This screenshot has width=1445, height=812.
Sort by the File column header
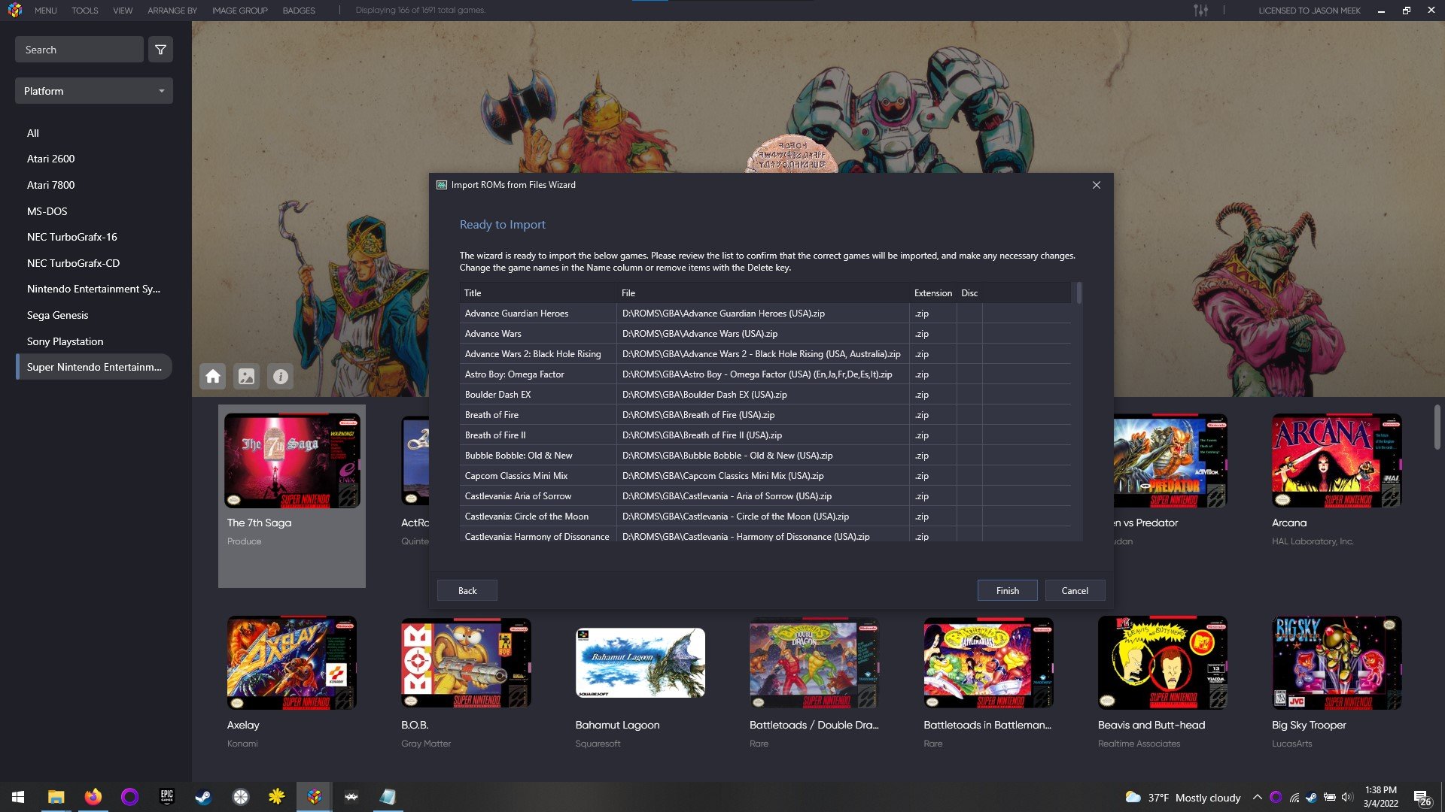point(763,292)
